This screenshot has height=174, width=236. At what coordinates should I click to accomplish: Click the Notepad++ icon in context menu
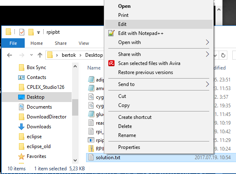pos(111,33)
